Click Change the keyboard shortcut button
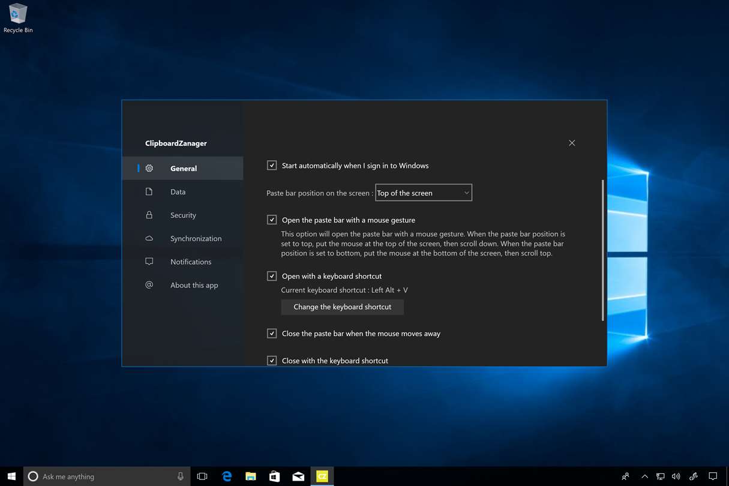The image size is (729, 486). coord(342,307)
